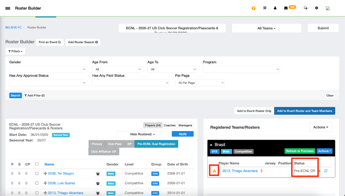The height and width of the screenshot is (196, 345).
Task: Select the Club Pass registration tab
Action: (115, 144)
